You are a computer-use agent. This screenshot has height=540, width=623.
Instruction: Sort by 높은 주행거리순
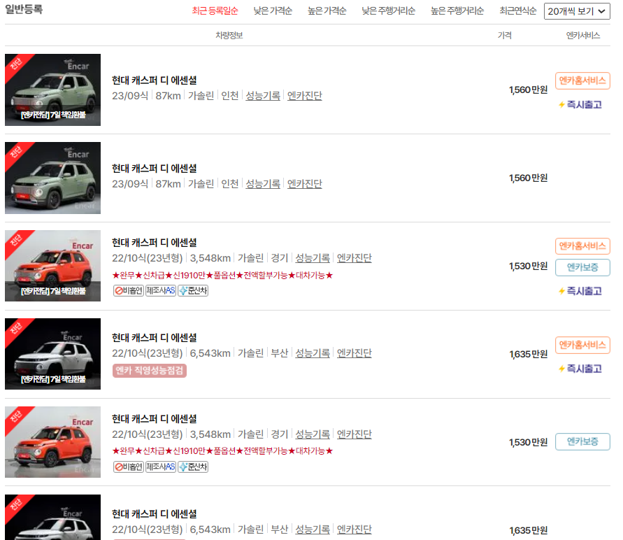(x=457, y=10)
